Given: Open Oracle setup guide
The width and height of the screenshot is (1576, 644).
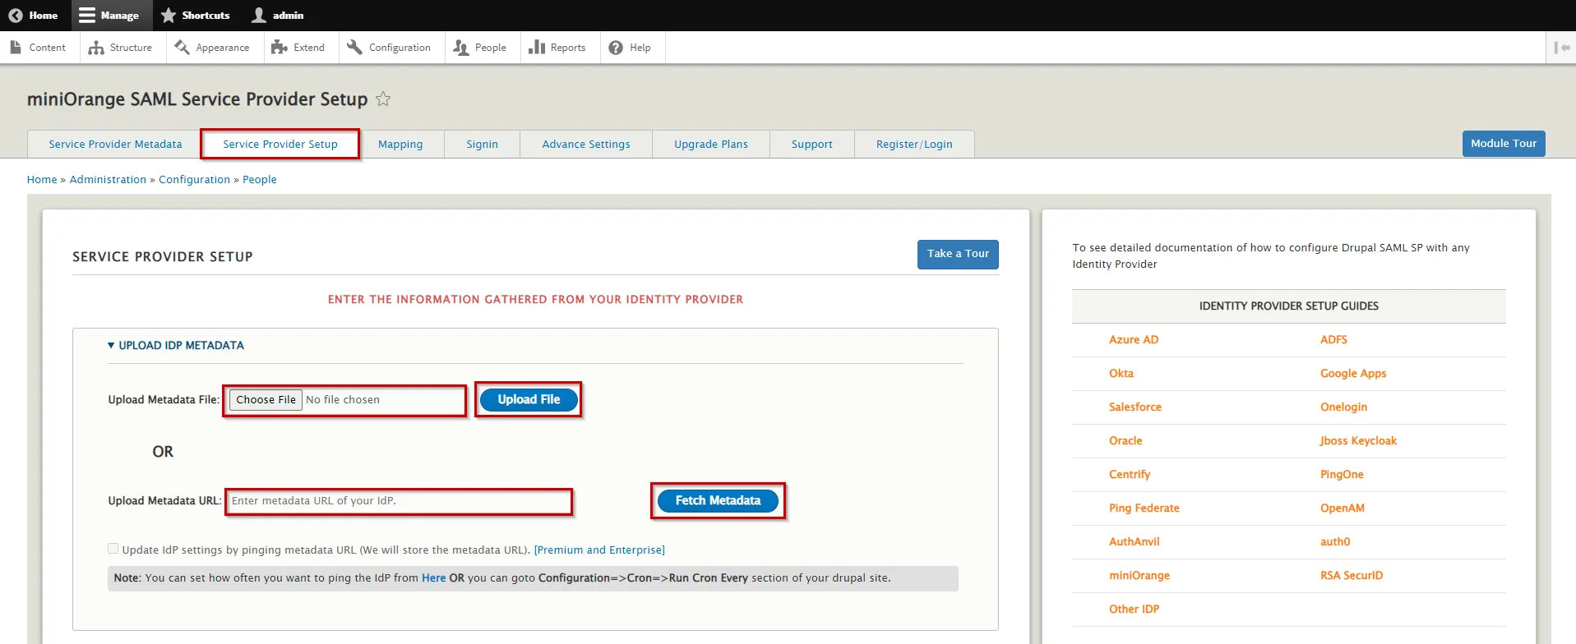Looking at the screenshot, I should pos(1125,440).
